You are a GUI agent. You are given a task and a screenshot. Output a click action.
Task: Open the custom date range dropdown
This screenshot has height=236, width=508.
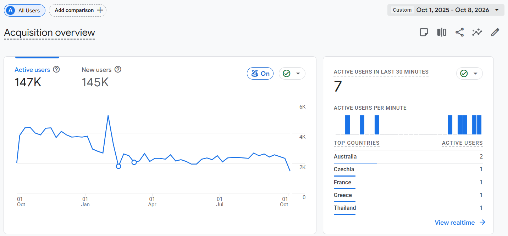(446, 10)
